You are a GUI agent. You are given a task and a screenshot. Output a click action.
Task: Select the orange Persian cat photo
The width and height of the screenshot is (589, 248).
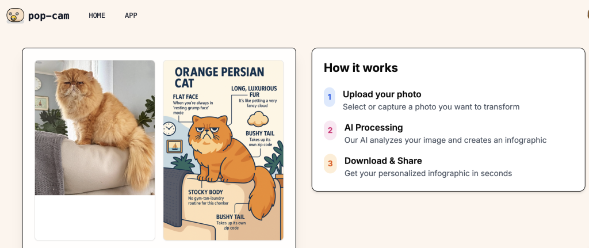pyautogui.click(x=95, y=128)
